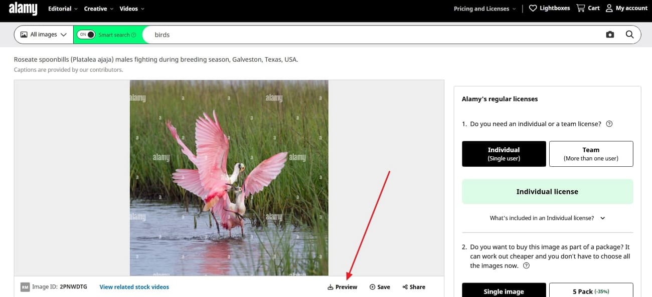Open the Videos menu

click(x=132, y=9)
